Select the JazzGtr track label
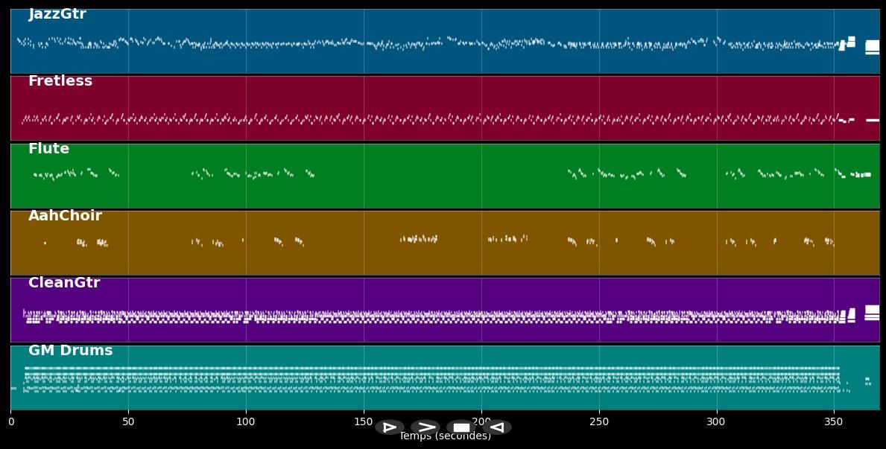 (57, 14)
